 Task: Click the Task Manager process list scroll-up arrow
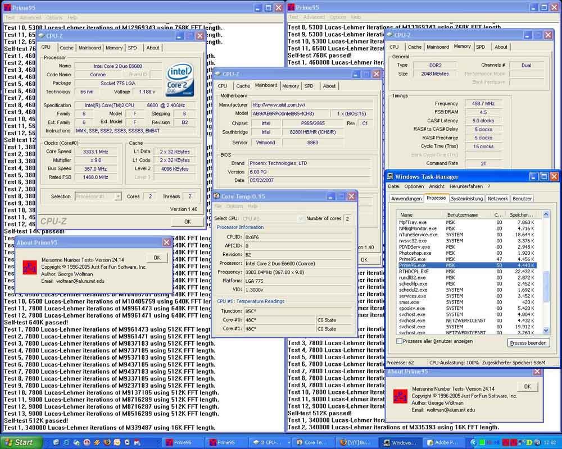point(546,214)
